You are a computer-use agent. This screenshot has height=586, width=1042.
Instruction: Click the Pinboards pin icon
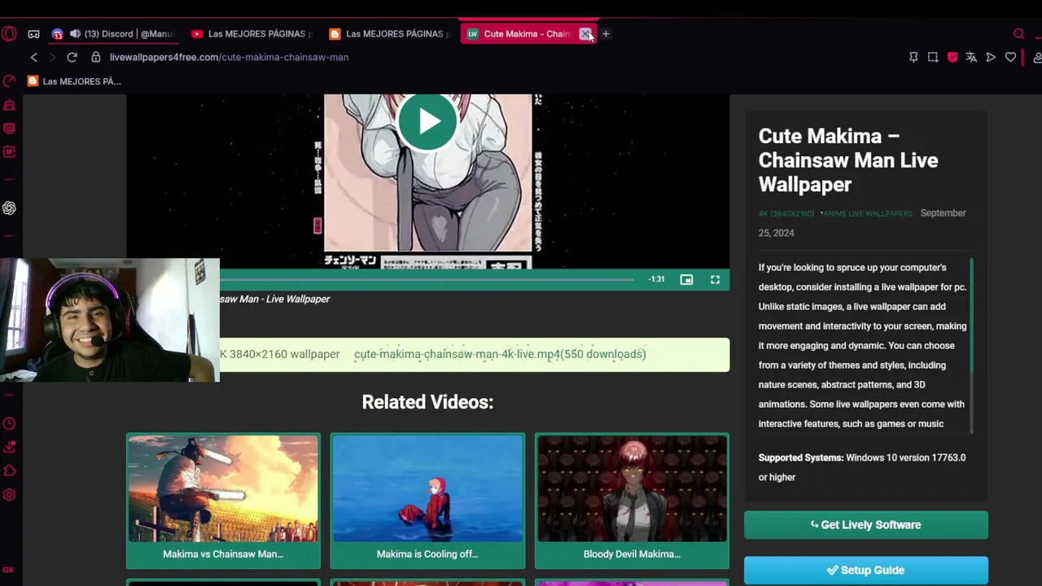click(x=913, y=57)
